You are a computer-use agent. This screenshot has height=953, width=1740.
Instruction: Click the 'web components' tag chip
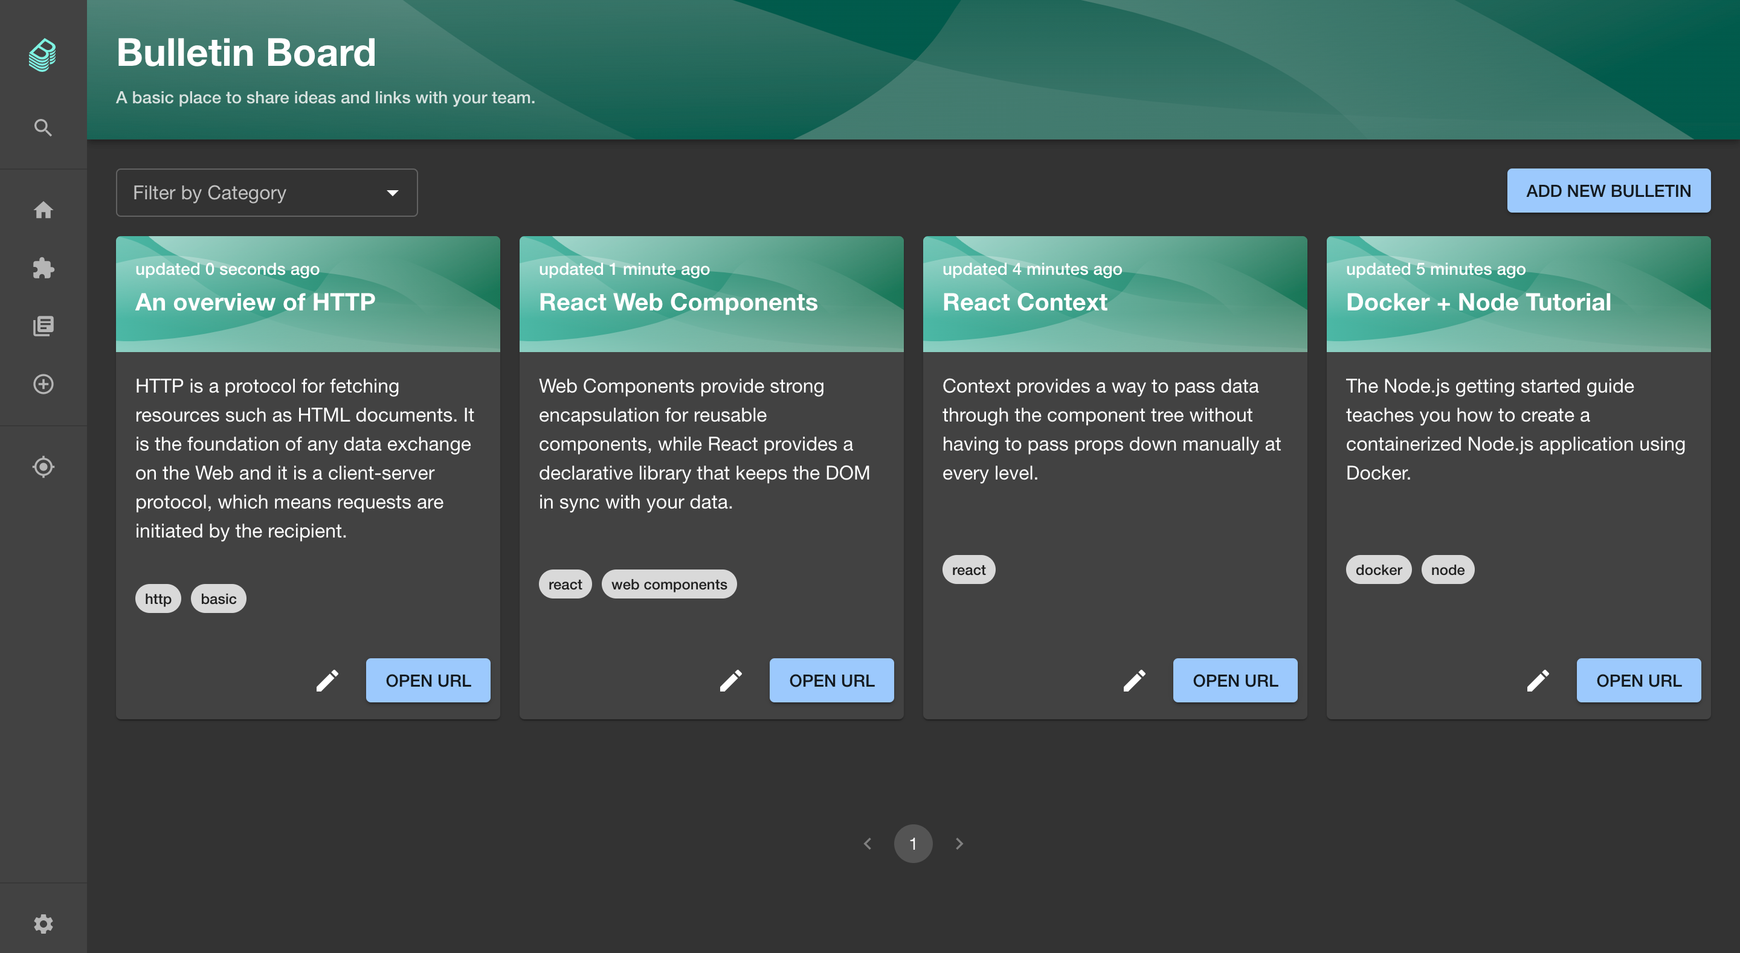(669, 584)
